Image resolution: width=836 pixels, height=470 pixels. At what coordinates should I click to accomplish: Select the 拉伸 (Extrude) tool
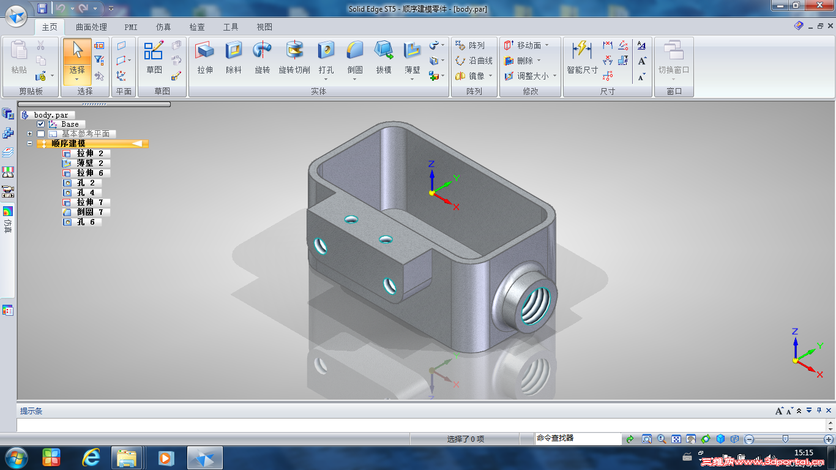(205, 58)
